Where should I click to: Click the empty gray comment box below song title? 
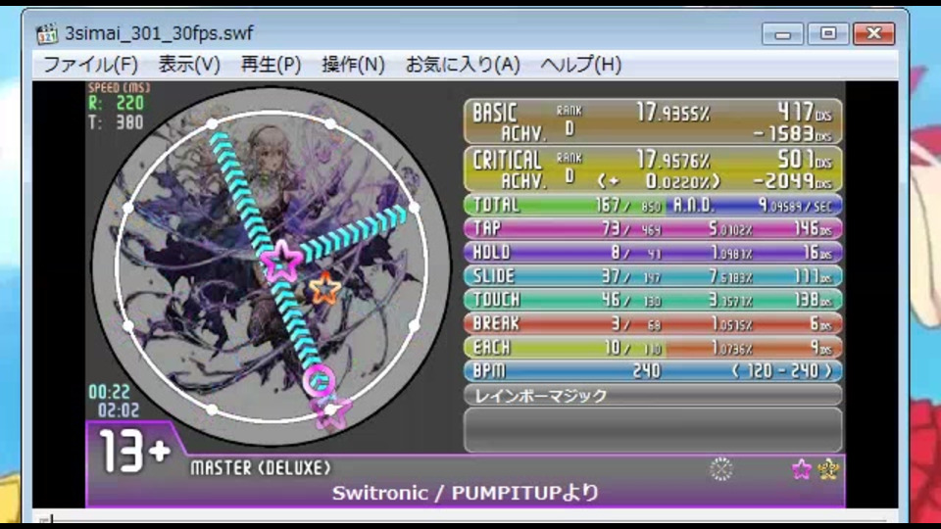653,430
